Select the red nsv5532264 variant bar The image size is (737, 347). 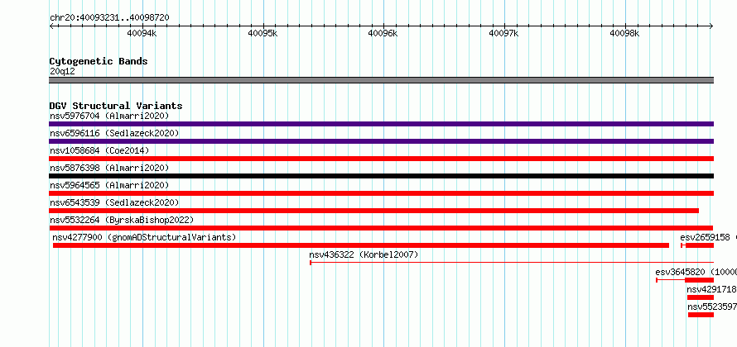coord(381,228)
